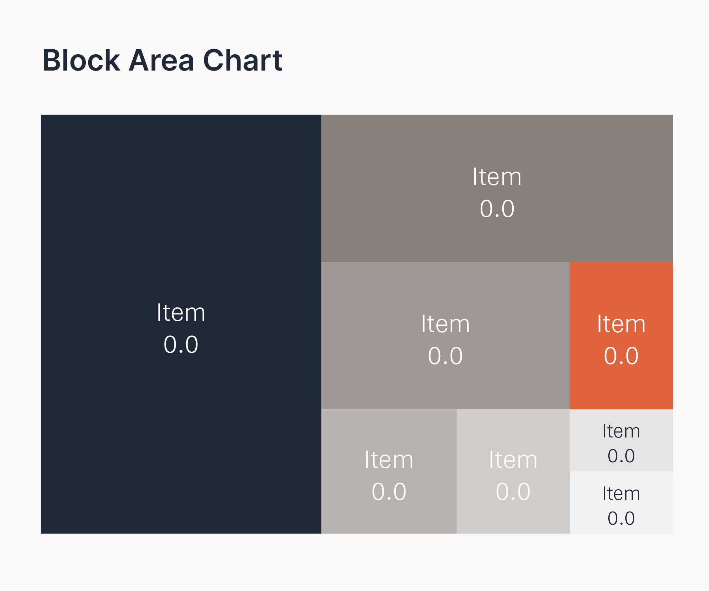
Task: Click the 'Item' label in navy block
Action: (181, 313)
